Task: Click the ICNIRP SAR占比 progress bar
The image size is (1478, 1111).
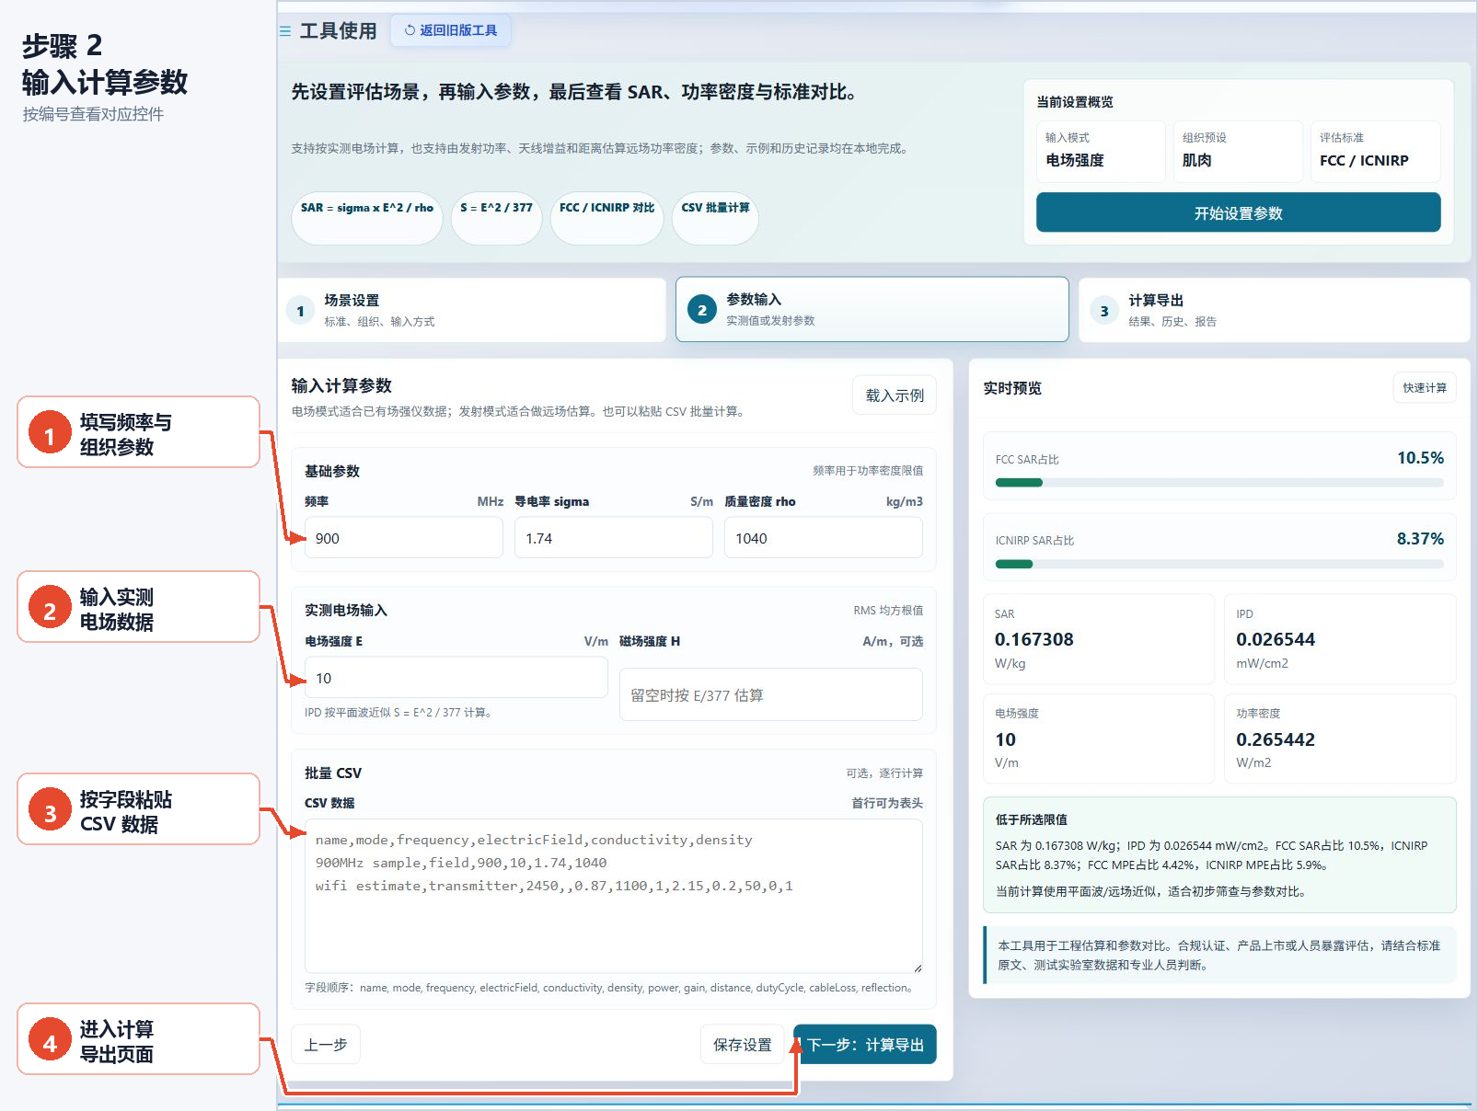Action: point(1219,564)
